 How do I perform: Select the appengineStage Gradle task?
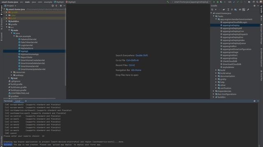click(231, 52)
